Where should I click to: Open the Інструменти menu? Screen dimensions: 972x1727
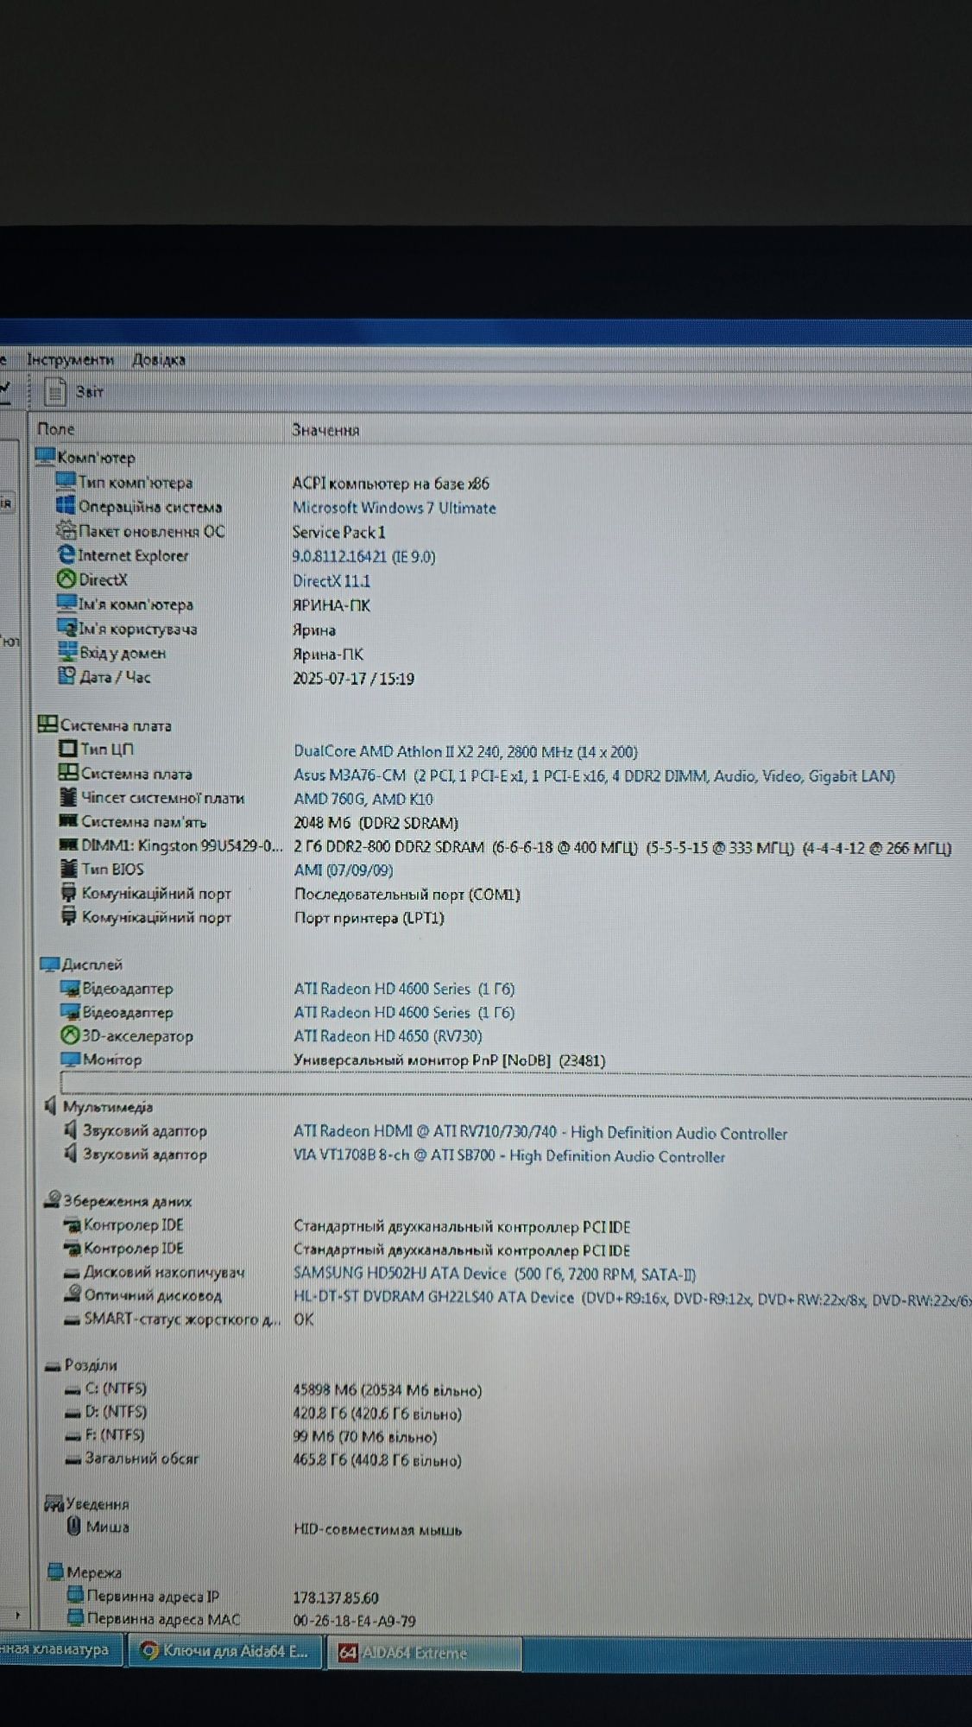(x=70, y=359)
